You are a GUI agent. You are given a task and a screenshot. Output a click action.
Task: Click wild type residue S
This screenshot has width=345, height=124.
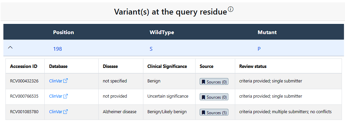point(151,49)
